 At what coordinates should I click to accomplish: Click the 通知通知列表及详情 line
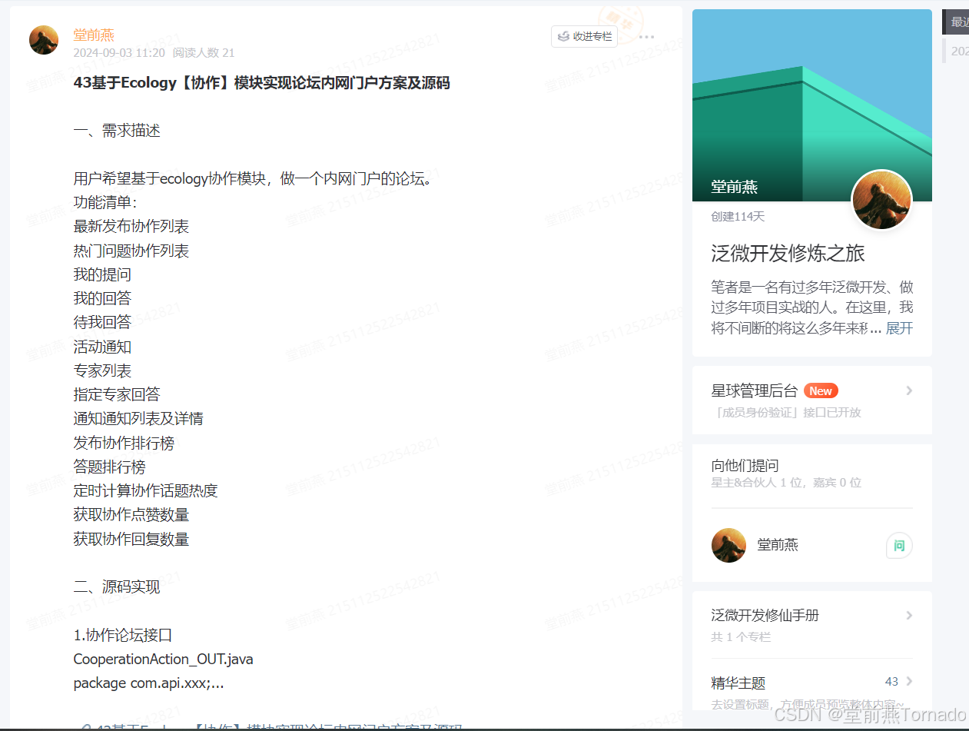click(x=138, y=419)
